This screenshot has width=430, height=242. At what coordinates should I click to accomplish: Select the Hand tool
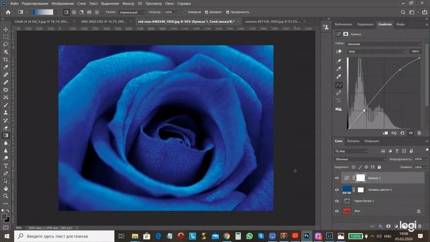click(5, 188)
